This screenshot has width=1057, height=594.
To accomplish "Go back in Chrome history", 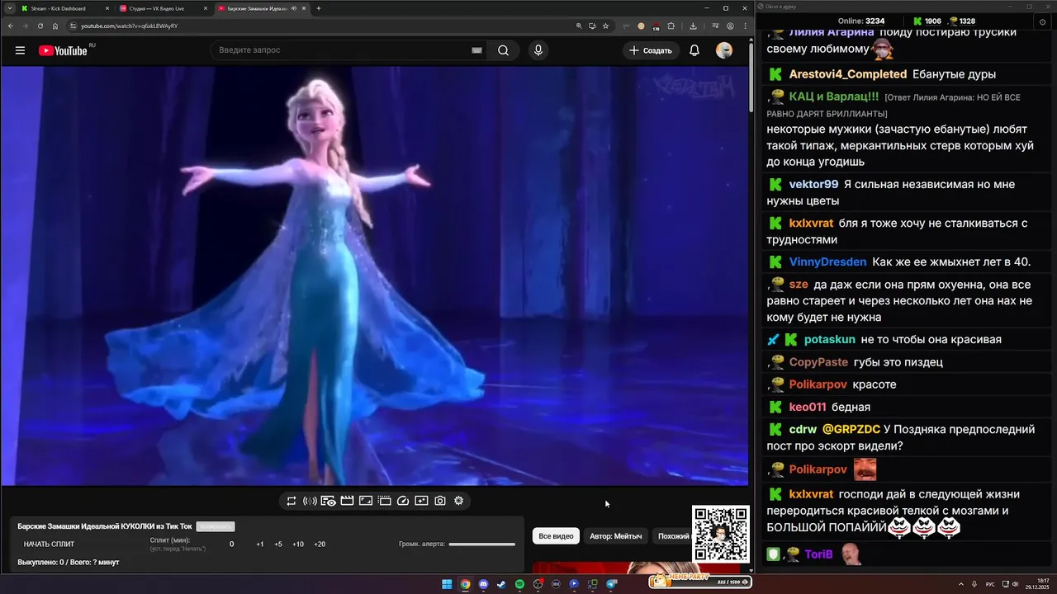I will point(10,26).
